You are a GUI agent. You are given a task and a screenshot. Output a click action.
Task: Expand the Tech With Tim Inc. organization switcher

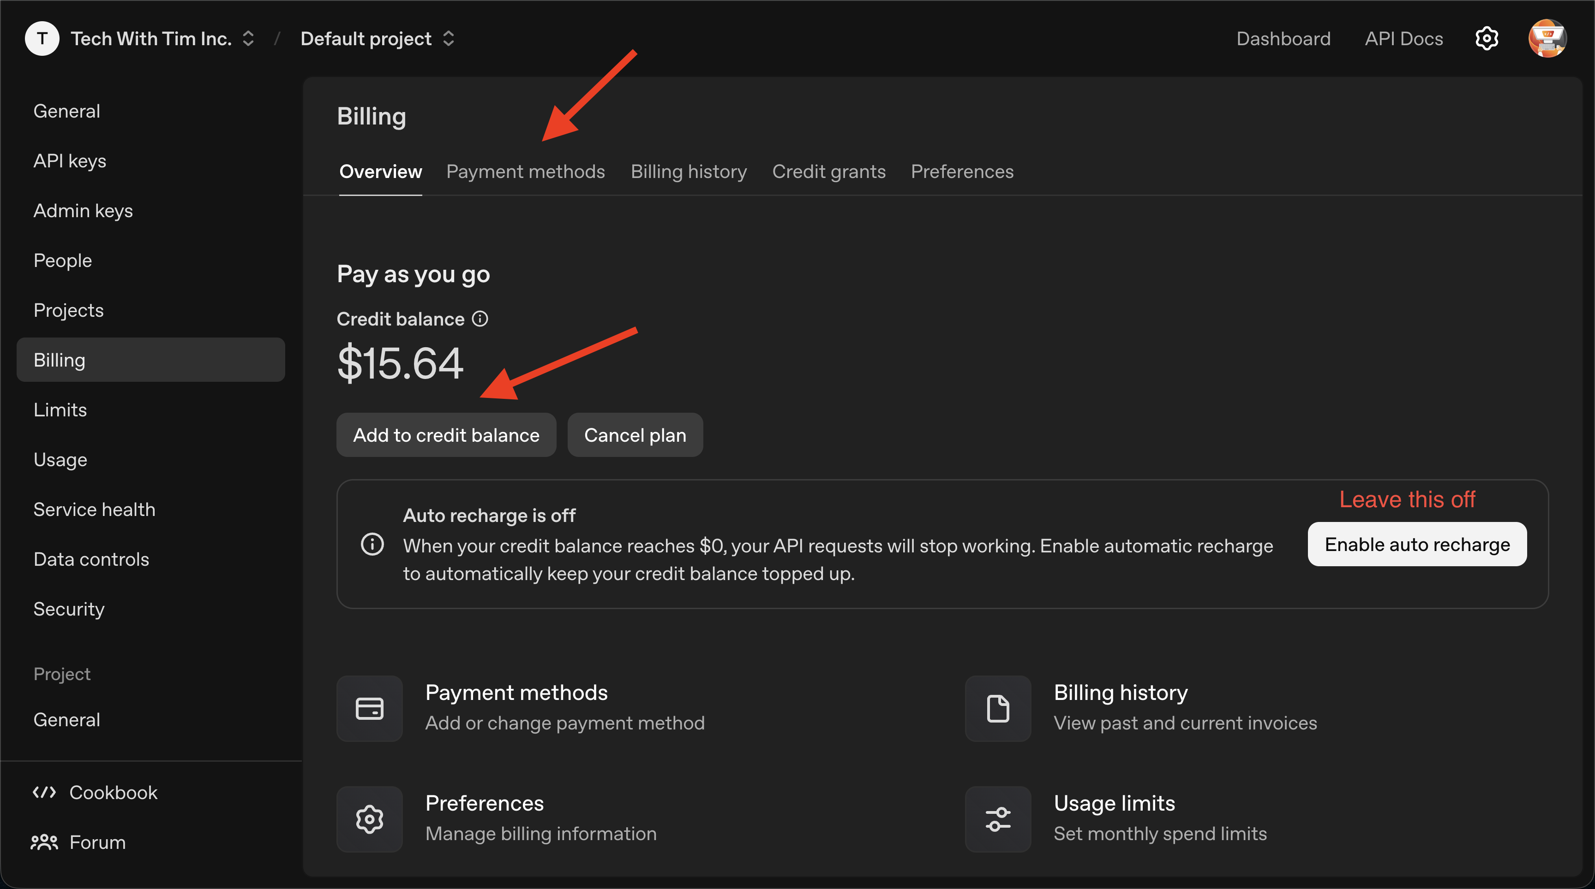pyautogui.click(x=162, y=38)
